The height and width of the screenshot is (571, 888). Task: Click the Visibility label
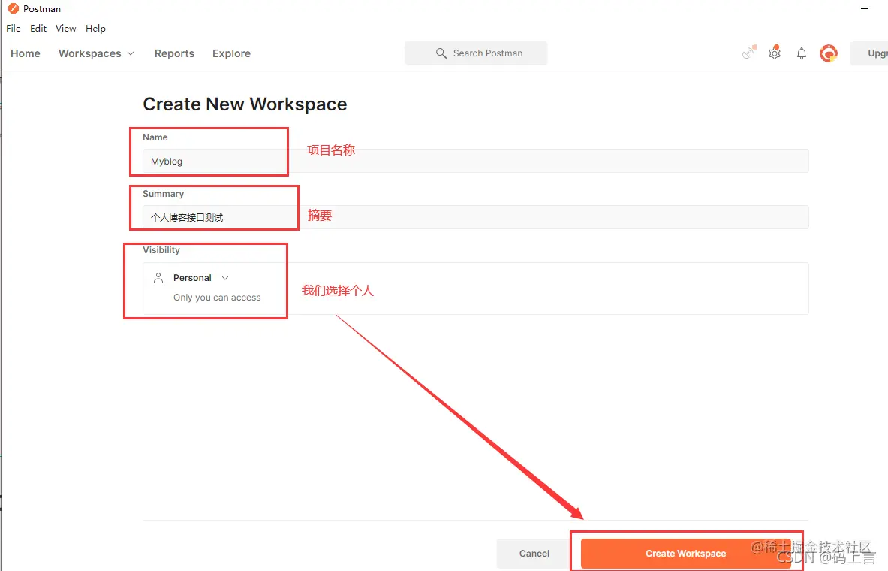coord(161,250)
